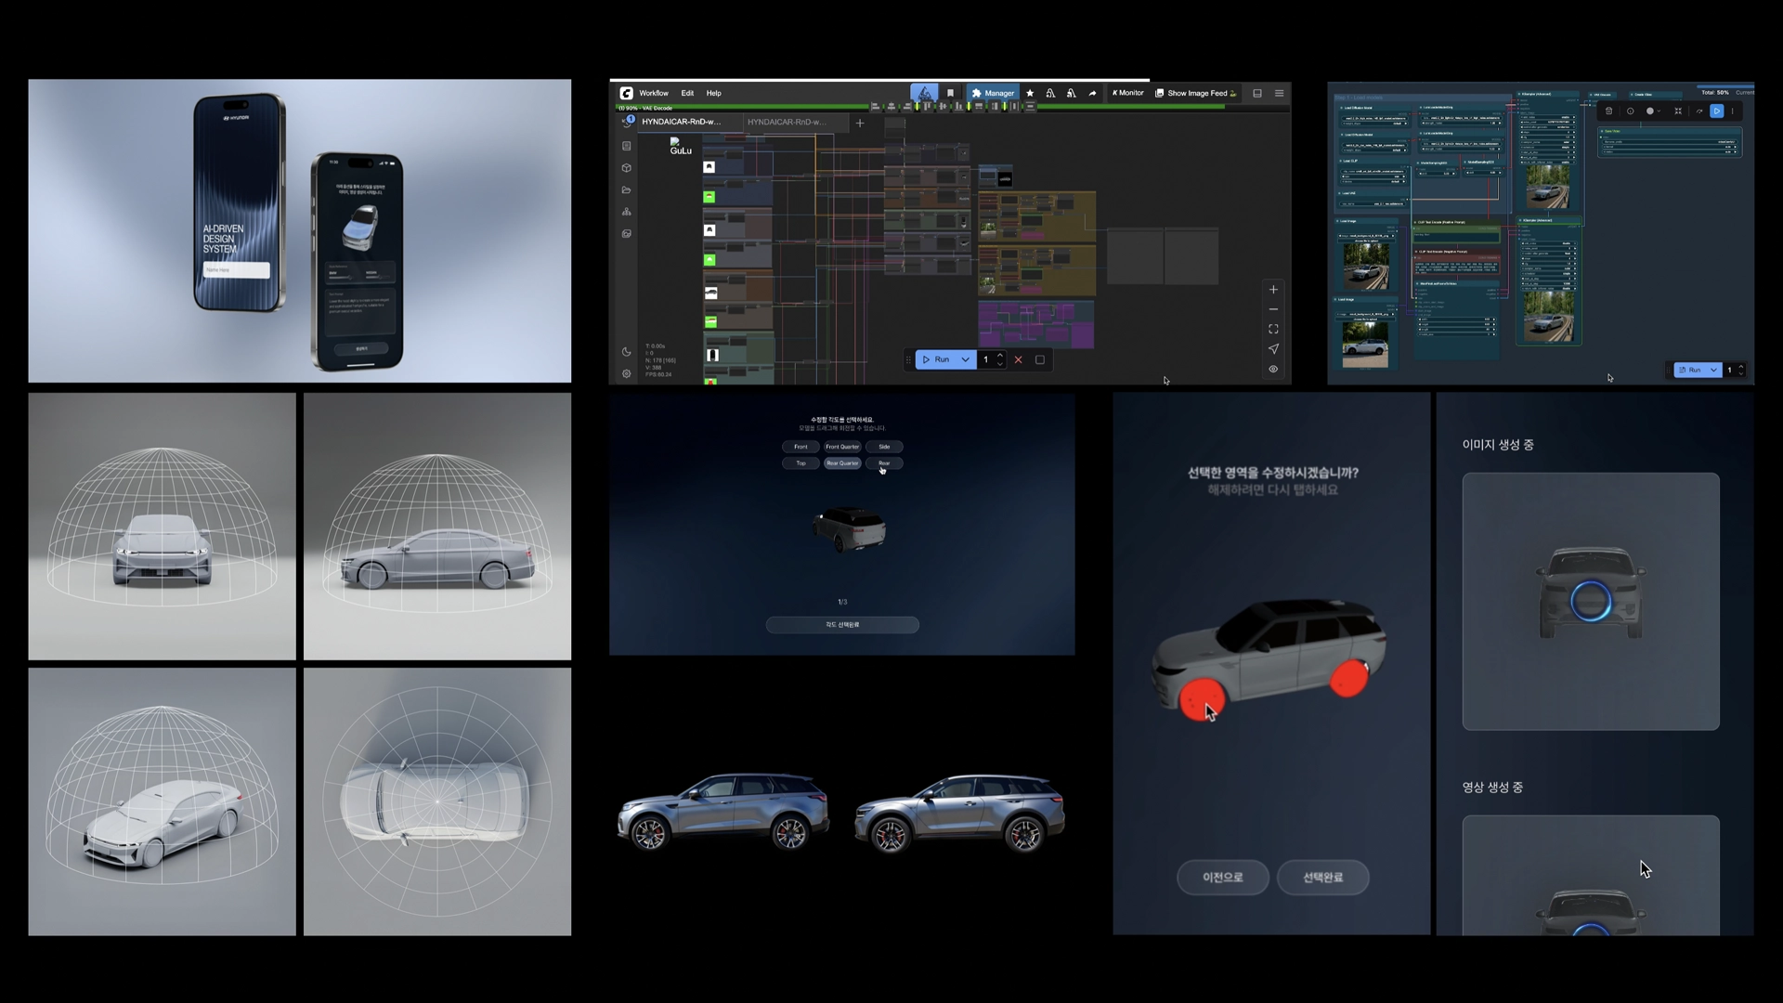Click the align top toolbar icon
This screenshot has height=1003, width=1783.
927,106
